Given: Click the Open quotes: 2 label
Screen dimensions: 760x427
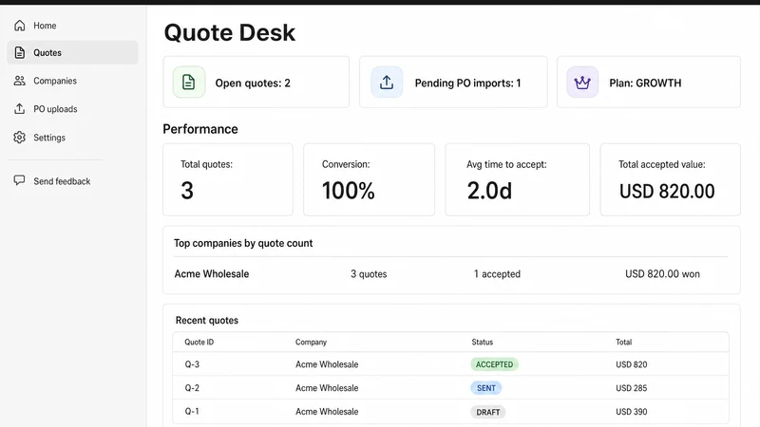Looking at the screenshot, I should click(253, 84).
